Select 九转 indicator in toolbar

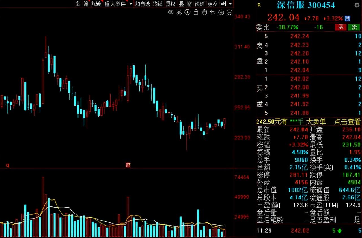(96, 4)
